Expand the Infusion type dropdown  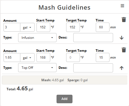click(37, 38)
